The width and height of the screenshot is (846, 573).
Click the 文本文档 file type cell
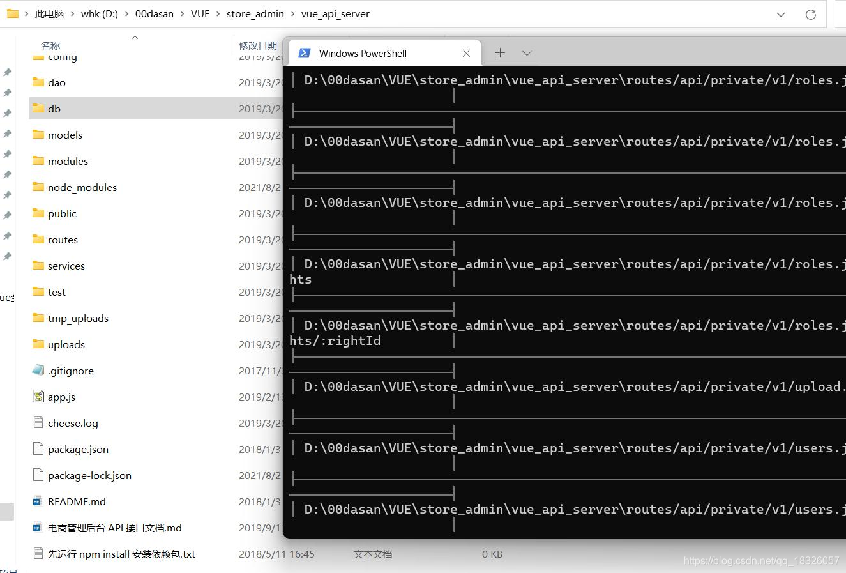coord(373,554)
